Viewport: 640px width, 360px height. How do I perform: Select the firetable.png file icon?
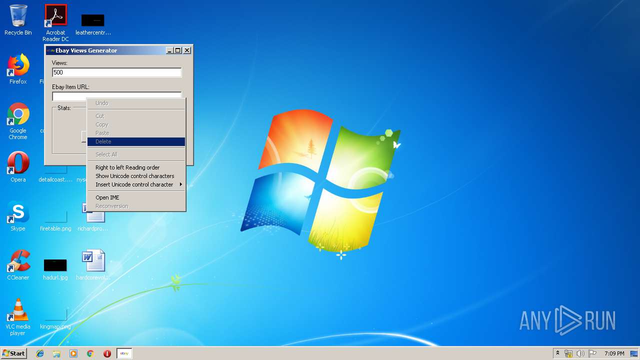[55, 220]
